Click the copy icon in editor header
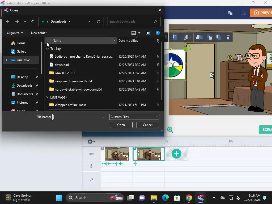 [230, 13]
